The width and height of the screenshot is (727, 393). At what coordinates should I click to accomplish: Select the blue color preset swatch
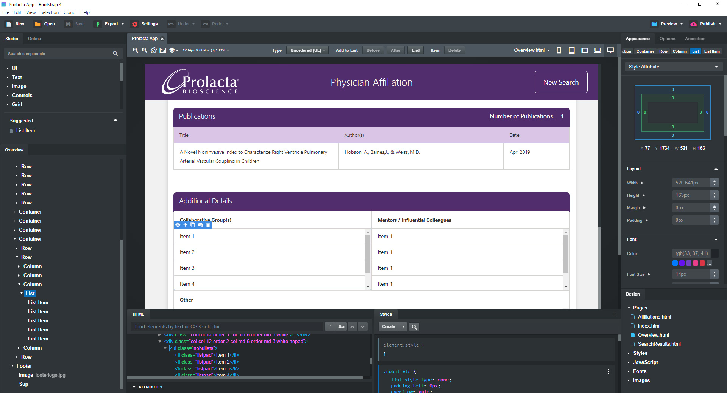[x=675, y=263]
